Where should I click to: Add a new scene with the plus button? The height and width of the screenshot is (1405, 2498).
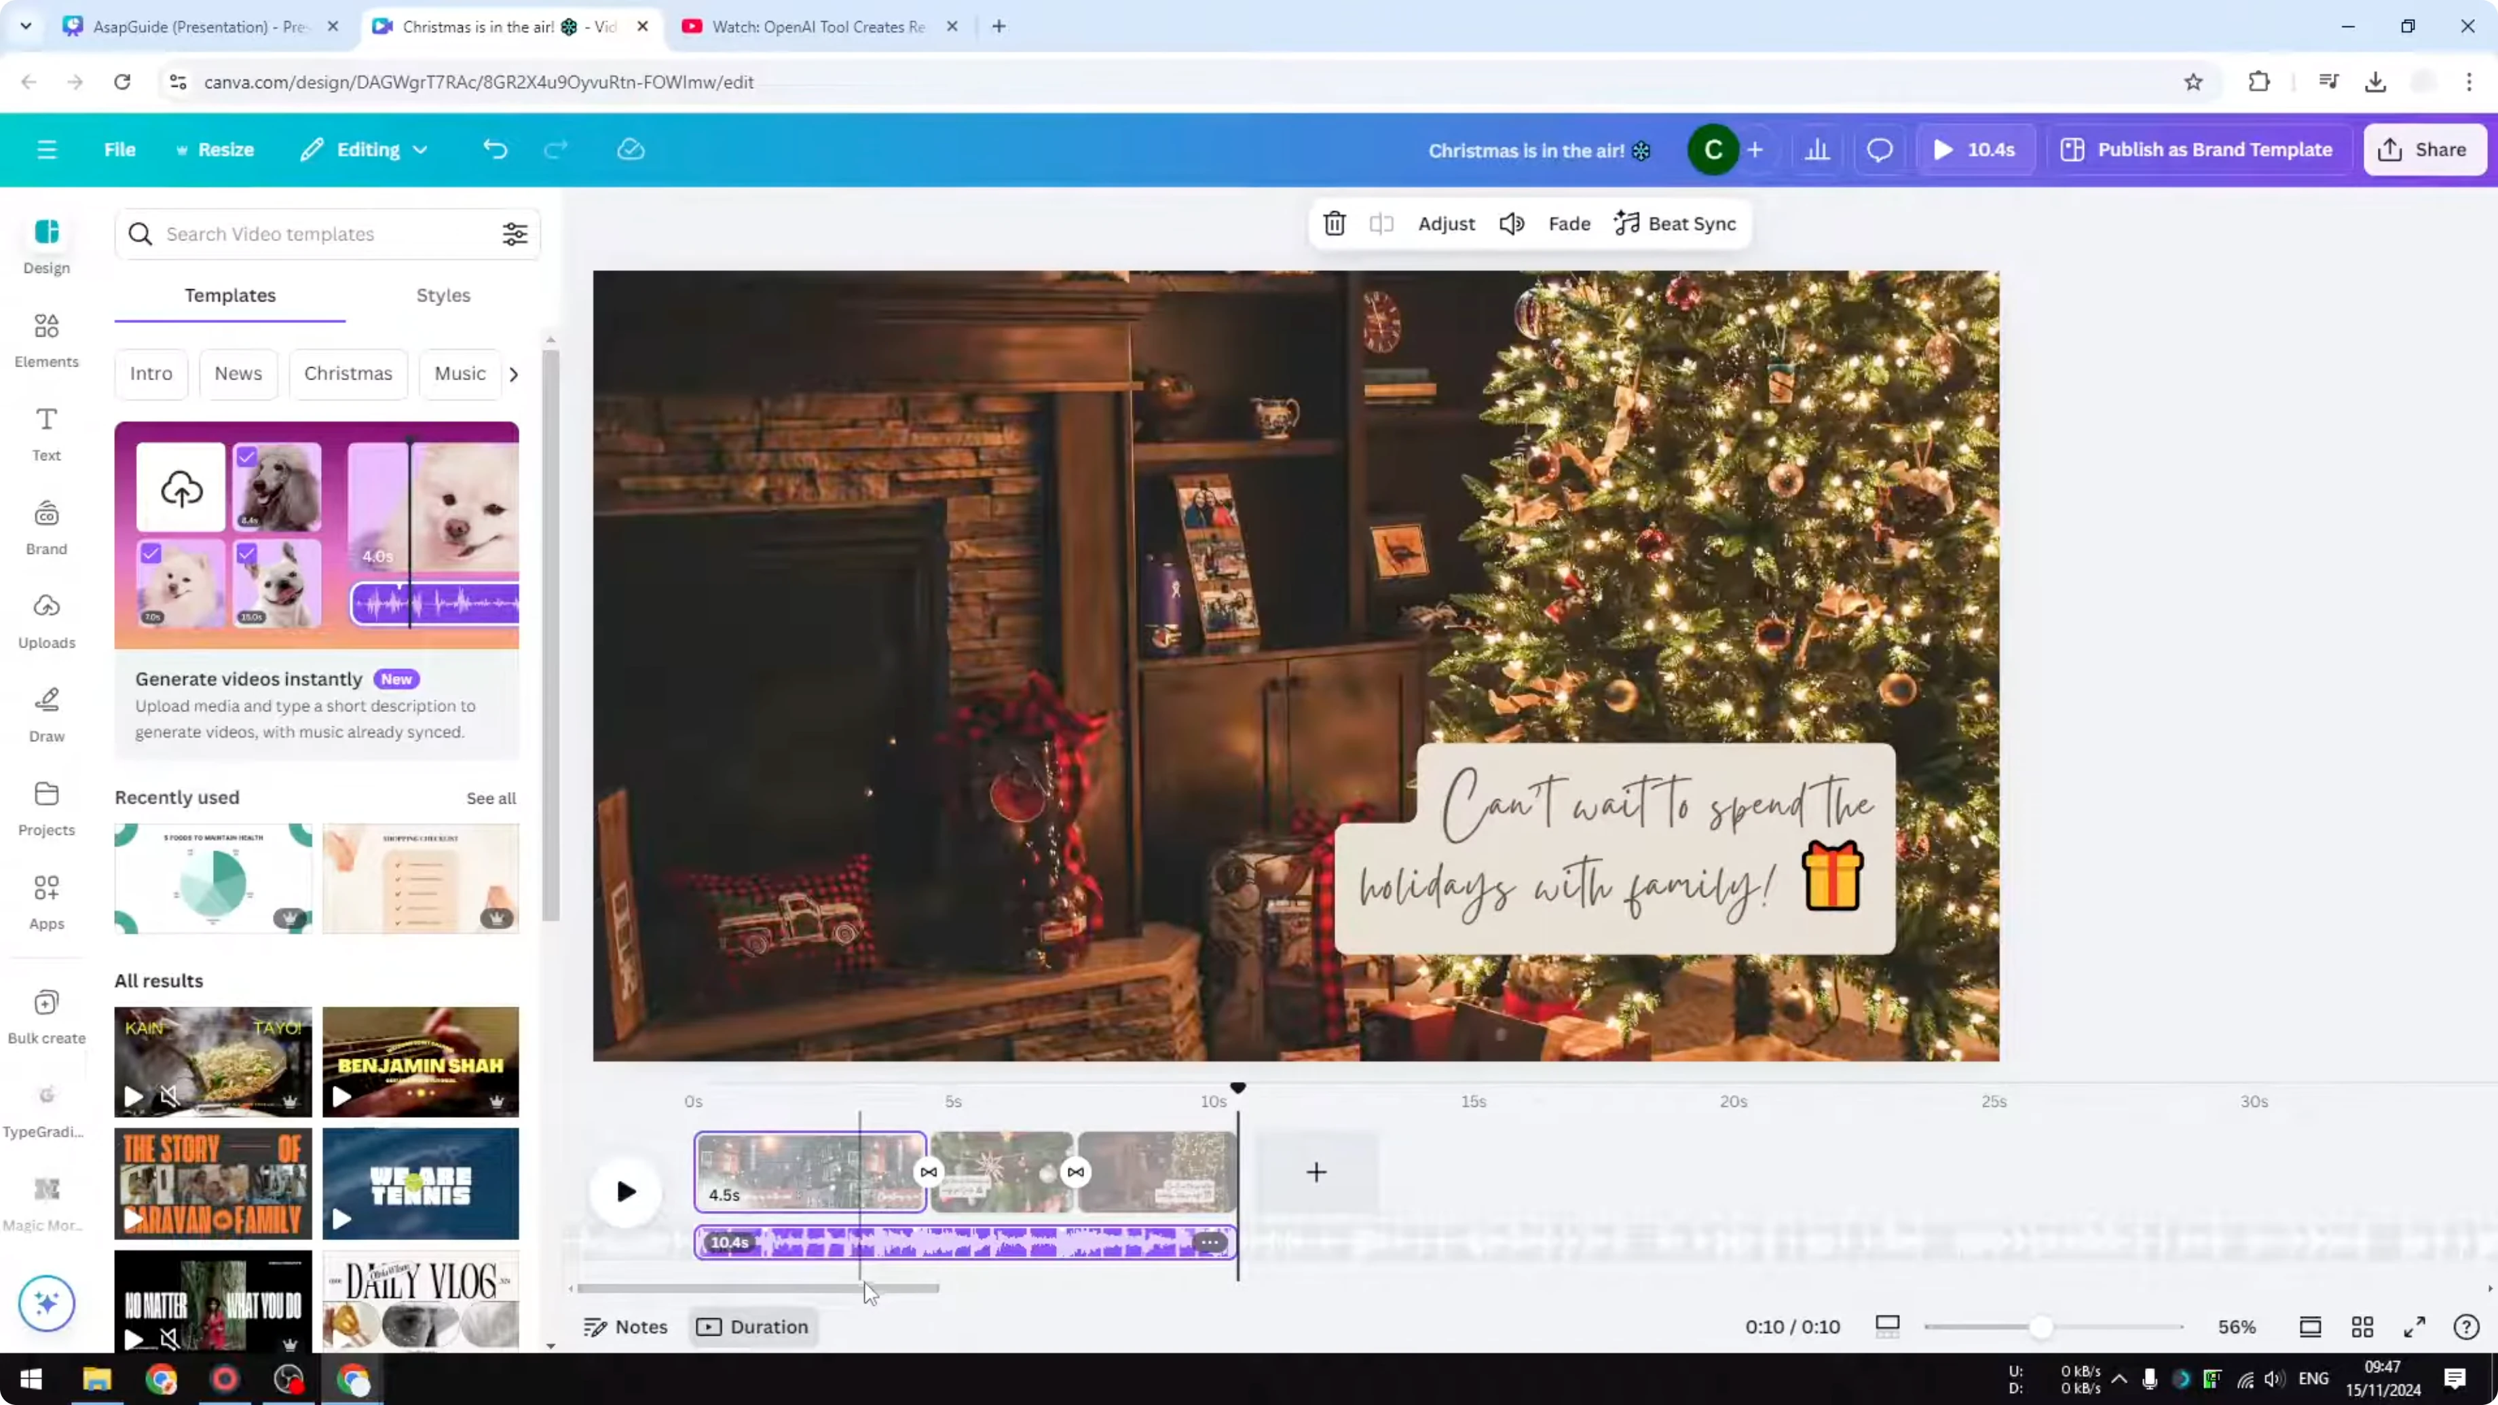pyautogui.click(x=1316, y=1172)
